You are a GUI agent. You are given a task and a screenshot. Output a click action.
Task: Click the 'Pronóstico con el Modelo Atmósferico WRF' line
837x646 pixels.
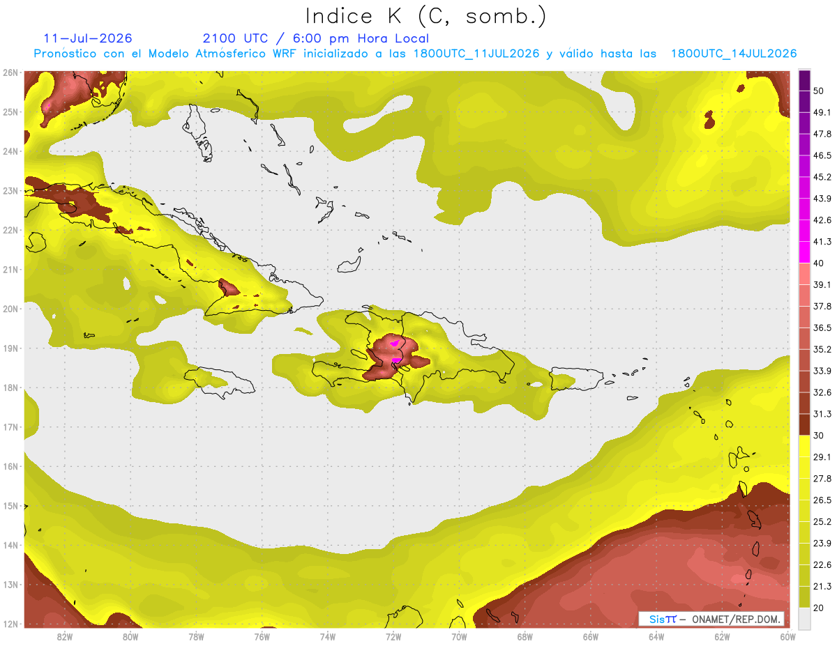pos(415,54)
